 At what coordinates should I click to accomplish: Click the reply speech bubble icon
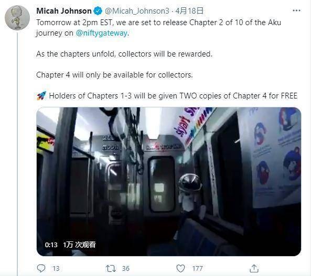[41, 268]
